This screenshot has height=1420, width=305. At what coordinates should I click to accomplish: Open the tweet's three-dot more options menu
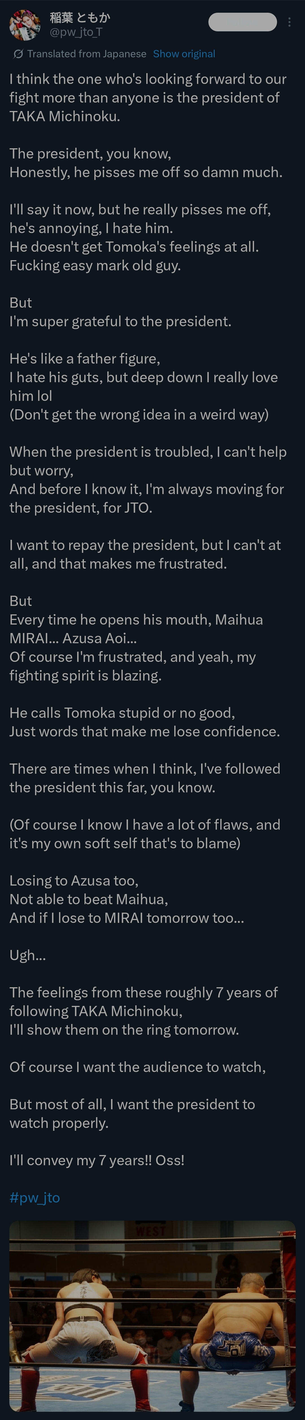[x=289, y=23]
